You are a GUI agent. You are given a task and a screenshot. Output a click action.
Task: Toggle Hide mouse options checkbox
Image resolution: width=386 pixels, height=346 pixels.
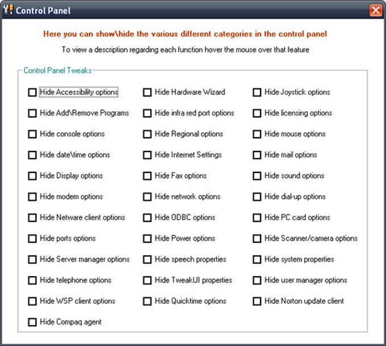[257, 134]
